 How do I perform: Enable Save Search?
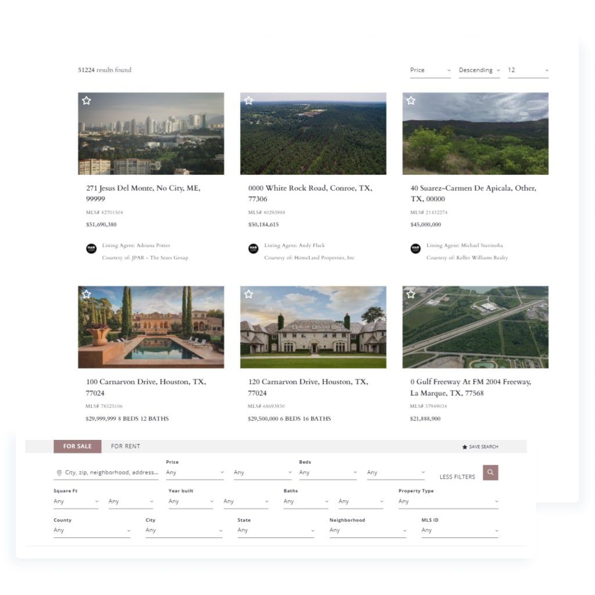(x=480, y=446)
